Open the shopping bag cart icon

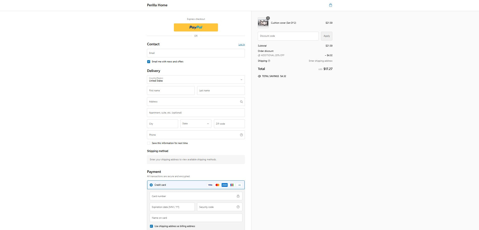pyautogui.click(x=330, y=5)
